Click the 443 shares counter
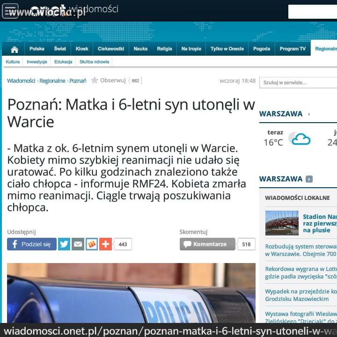This screenshot has height=337, width=337. pyautogui.click(x=123, y=244)
